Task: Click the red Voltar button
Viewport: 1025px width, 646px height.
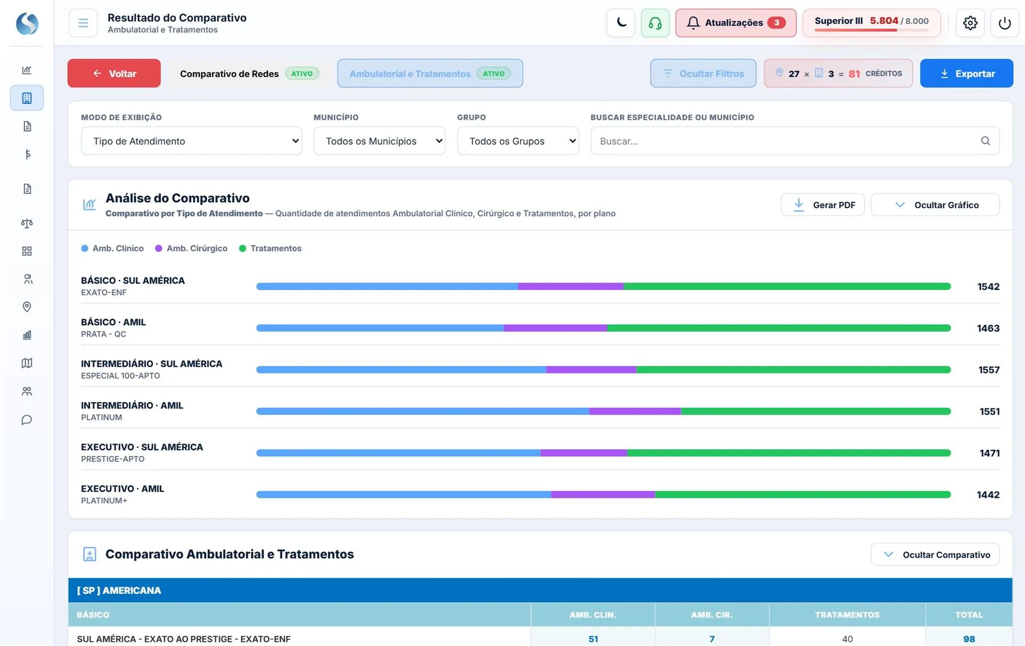Action: coord(114,73)
